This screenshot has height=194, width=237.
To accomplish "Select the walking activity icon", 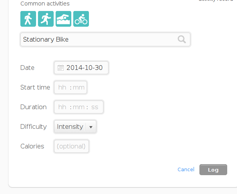I will coord(28,19).
